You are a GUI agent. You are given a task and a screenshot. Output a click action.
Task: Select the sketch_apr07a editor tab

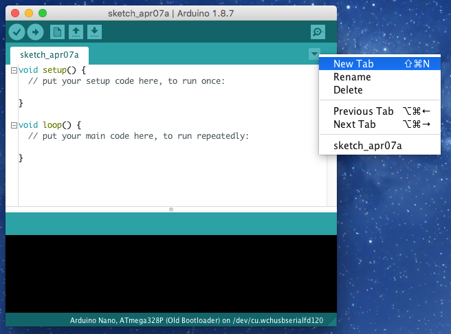pyautogui.click(x=49, y=55)
